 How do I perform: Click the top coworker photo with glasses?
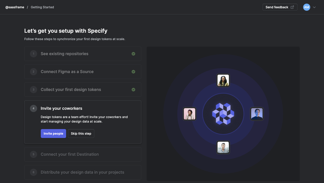tap(223, 80)
